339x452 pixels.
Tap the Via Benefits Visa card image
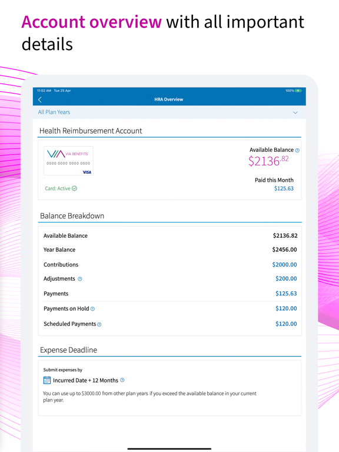[68, 161]
